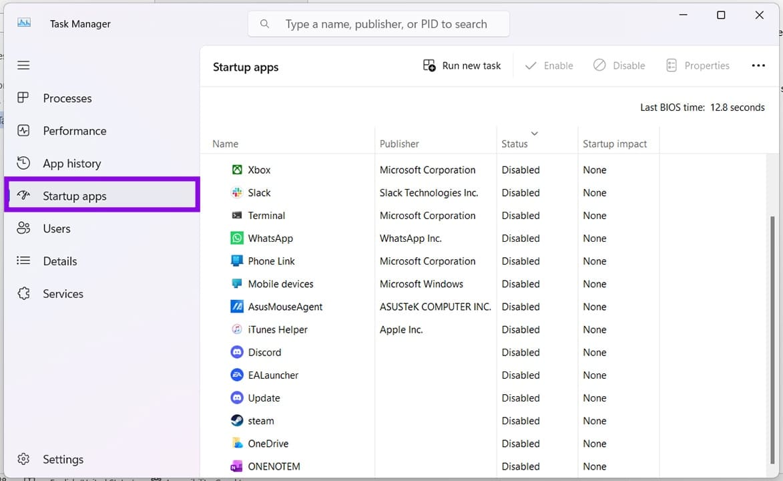Select the Discord row name
This screenshot has height=481, width=783.
click(x=264, y=353)
